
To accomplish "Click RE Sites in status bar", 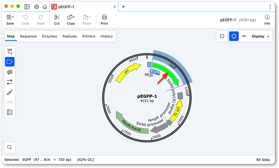I will coord(263,160).
